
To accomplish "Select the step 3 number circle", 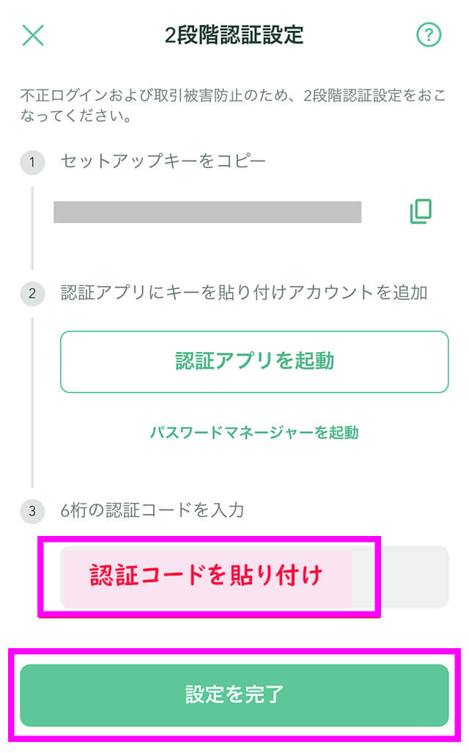I will coord(32,511).
